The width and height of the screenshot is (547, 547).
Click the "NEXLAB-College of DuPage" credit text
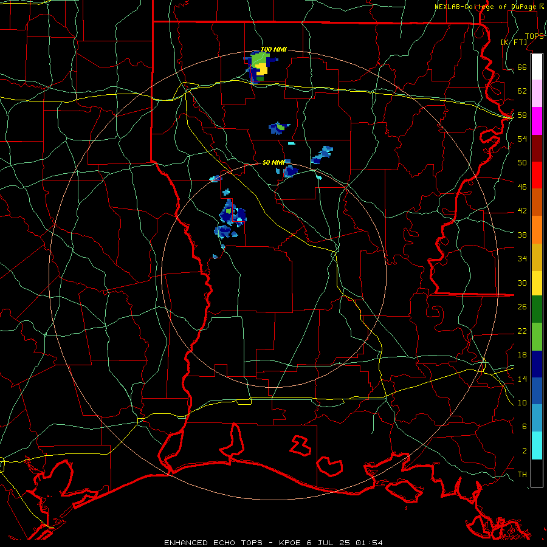click(487, 7)
